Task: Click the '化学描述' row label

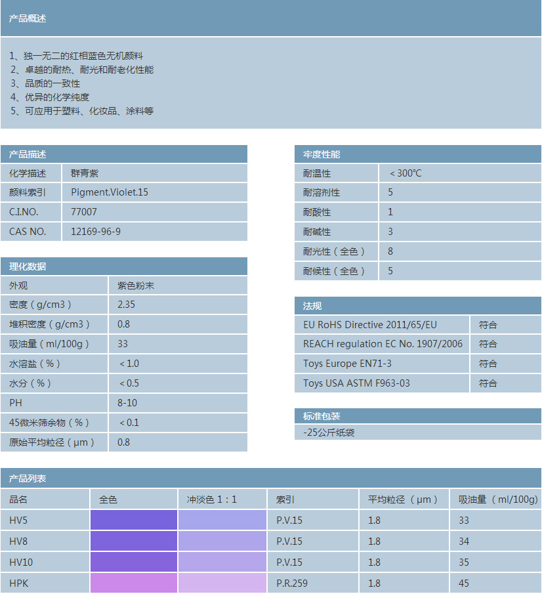Action: [28, 173]
